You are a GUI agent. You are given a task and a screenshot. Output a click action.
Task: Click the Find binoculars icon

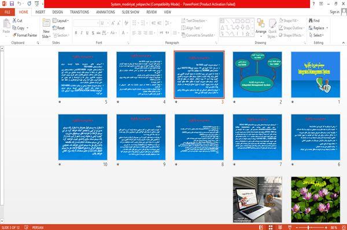tap(311, 21)
